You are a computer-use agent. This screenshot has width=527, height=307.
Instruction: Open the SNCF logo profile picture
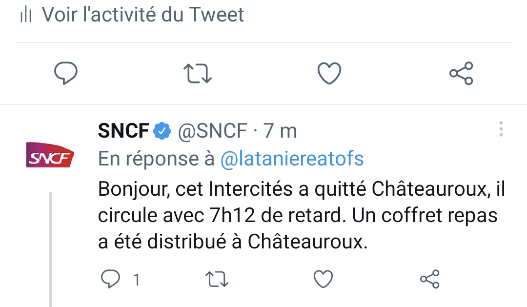pyautogui.click(x=49, y=155)
